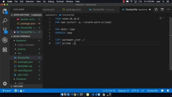Open the Apple menu
Viewport: 172px width, 97px height.
[x=3, y=2]
